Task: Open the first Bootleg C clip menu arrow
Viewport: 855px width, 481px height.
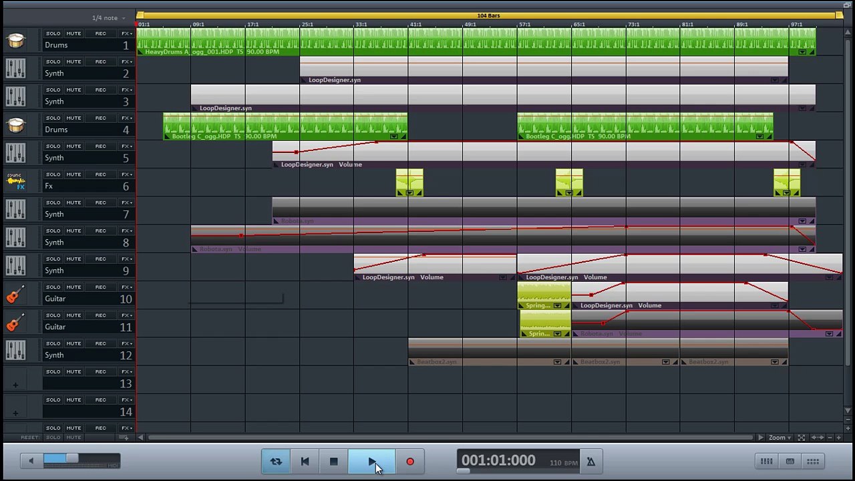Action: (x=394, y=136)
